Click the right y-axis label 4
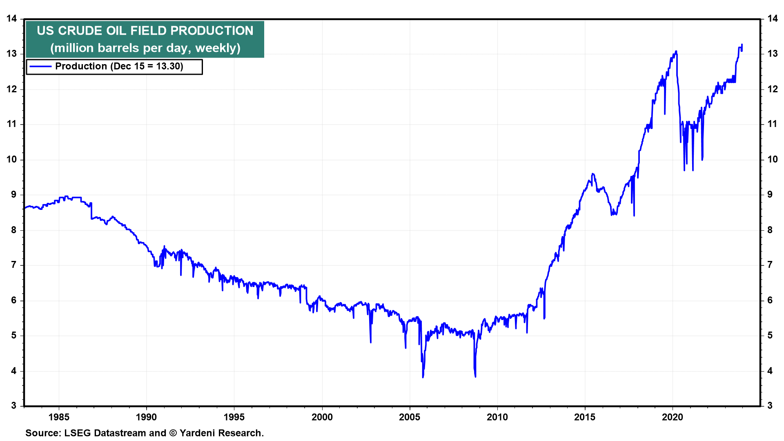The height and width of the screenshot is (441, 784). tap(770, 371)
